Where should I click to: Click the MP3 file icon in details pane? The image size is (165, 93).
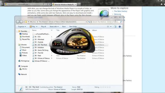[21, 89]
